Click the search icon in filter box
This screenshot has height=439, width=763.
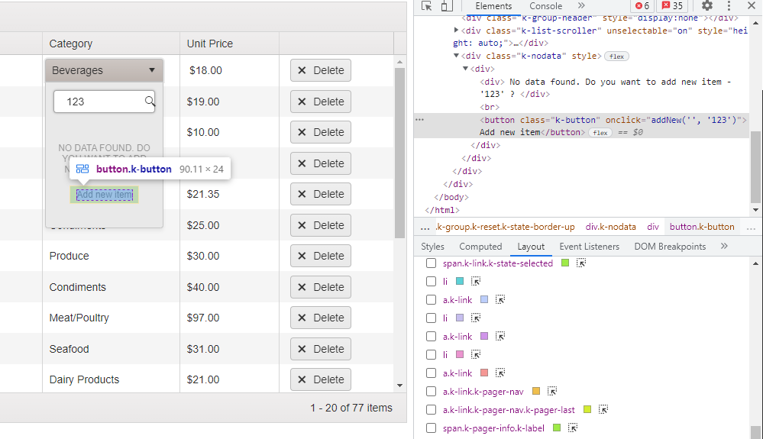point(150,101)
